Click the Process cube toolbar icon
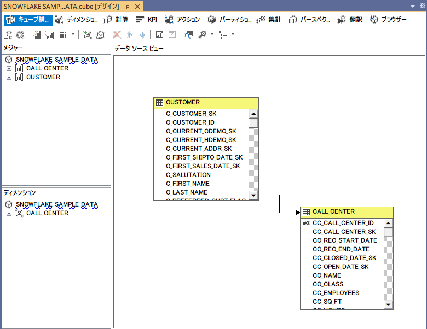The width and height of the screenshot is (427, 329). [8, 35]
